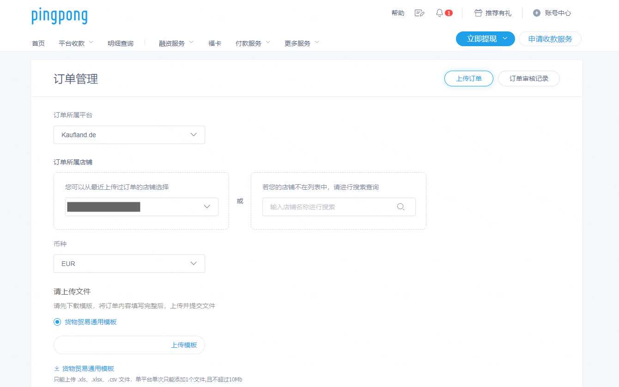This screenshot has height=387, width=619.
Task: Expand the 更多服务 menu
Action: 302,43
